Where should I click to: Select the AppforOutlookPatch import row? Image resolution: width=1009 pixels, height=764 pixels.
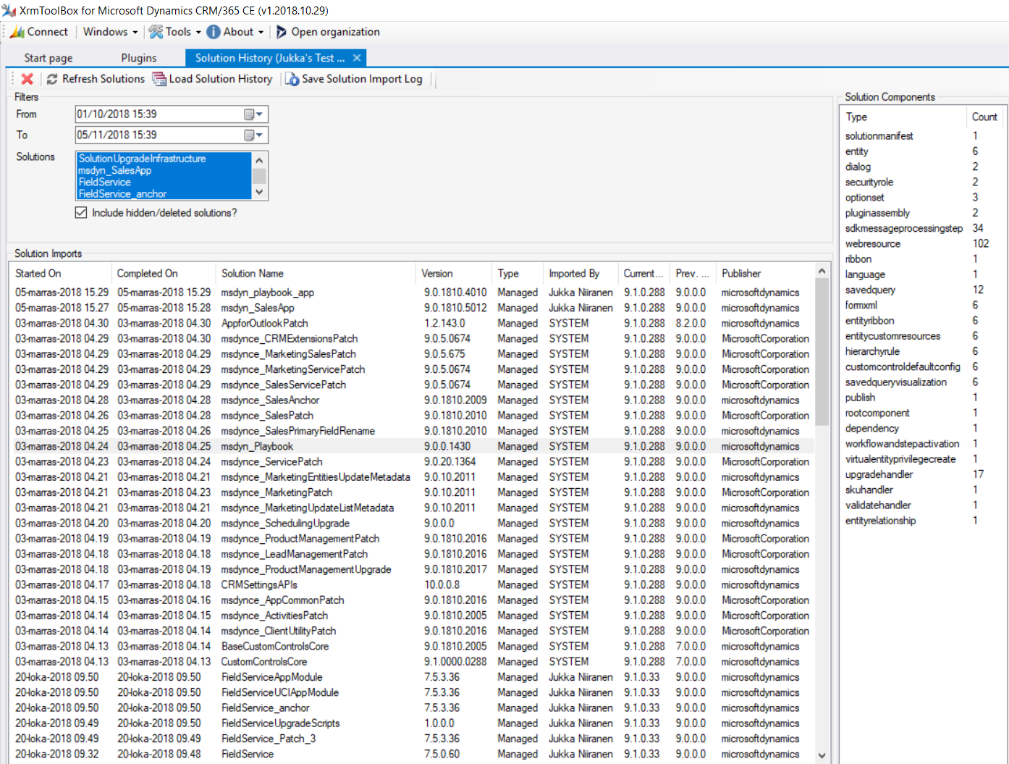click(x=411, y=324)
